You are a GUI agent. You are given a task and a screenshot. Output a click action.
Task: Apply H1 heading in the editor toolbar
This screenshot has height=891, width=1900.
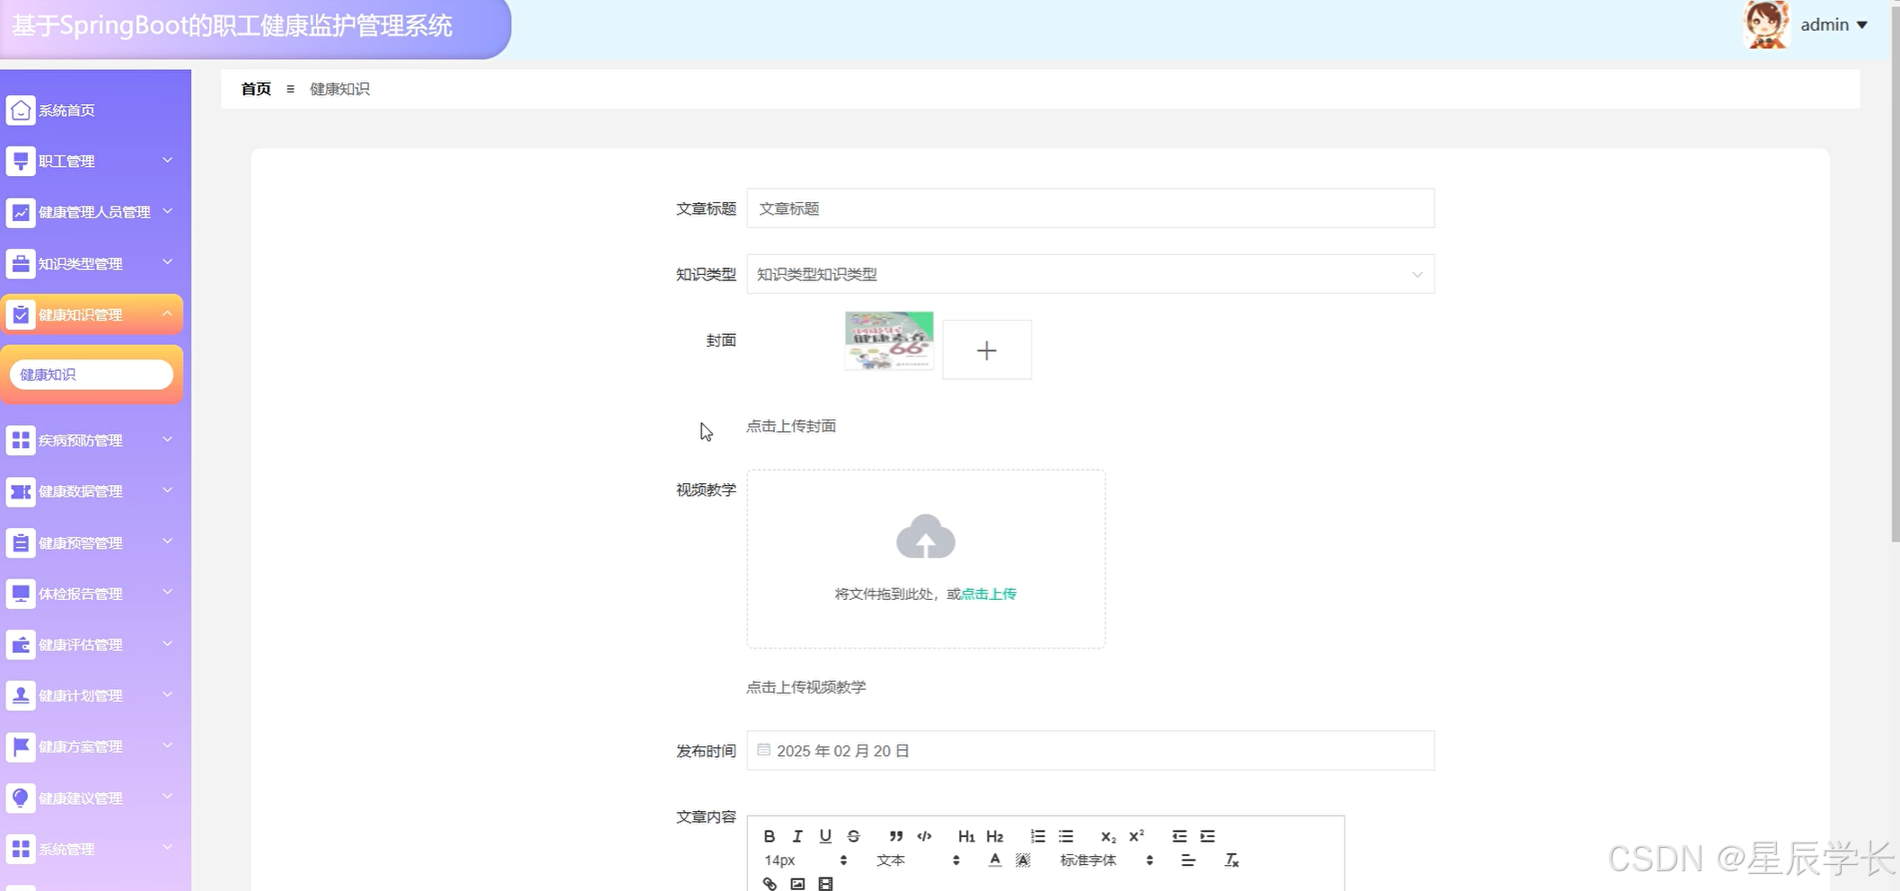[x=966, y=836]
